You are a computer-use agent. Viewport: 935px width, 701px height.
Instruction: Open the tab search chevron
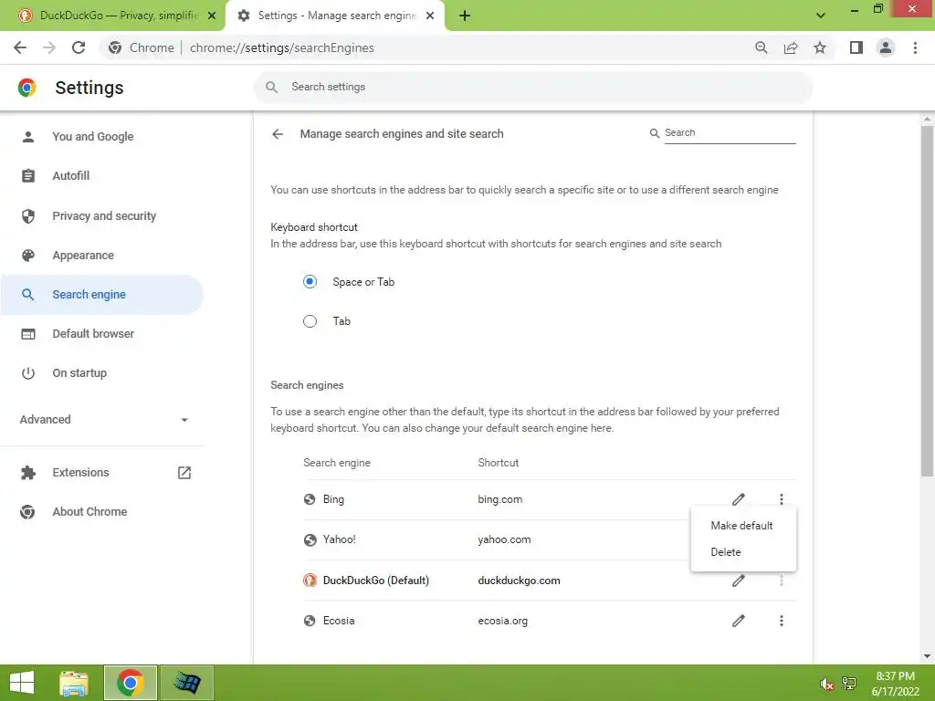tap(821, 16)
